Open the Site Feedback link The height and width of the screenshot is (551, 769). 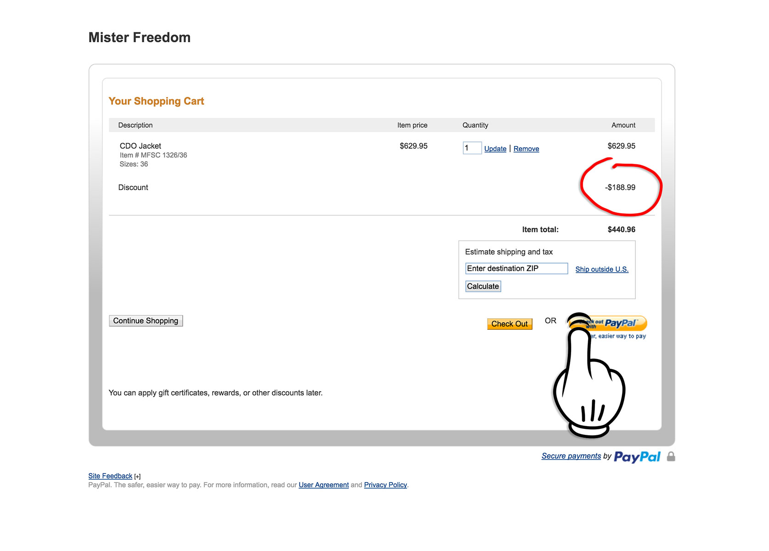(x=110, y=476)
